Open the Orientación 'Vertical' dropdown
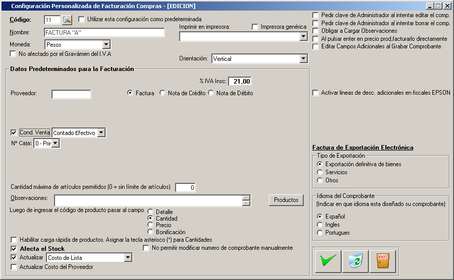This screenshot has height=280, width=454. pyautogui.click(x=304, y=58)
